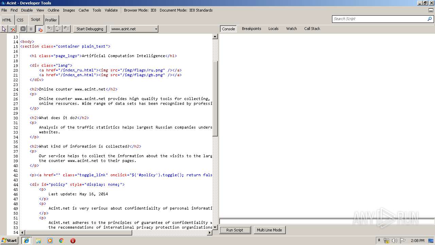Click the Start Debugging button
The width and height of the screenshot is (435, 245).
[90, 29]
